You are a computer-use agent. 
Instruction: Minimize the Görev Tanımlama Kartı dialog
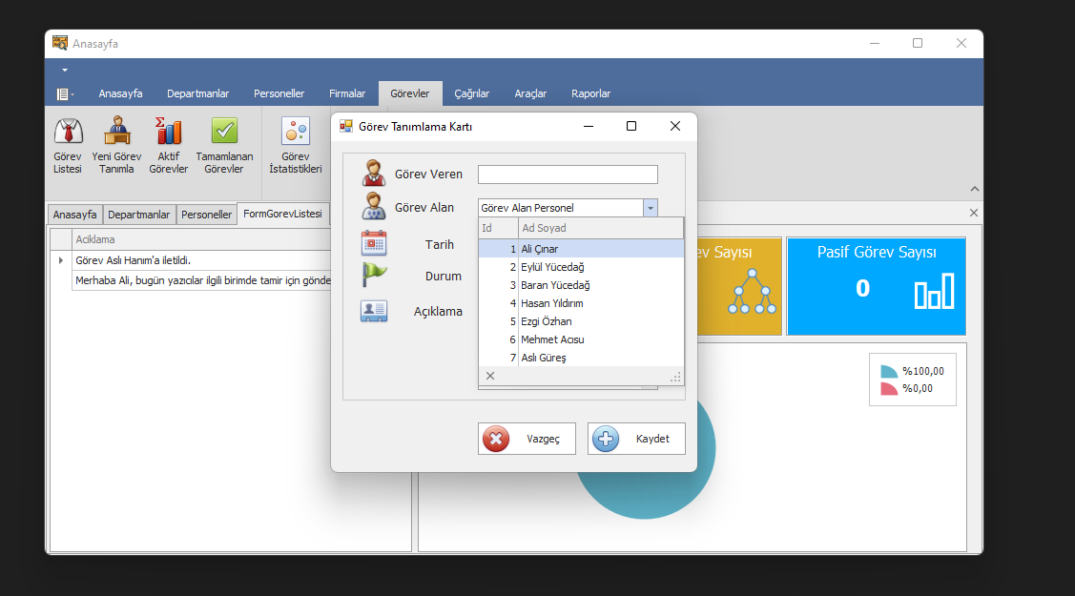click(x=589, y=126)
